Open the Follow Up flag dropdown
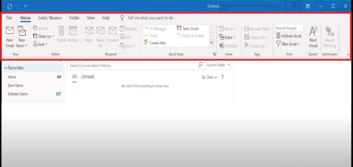The width and height of the screenshot is (353, 167). tap(256, 46)
